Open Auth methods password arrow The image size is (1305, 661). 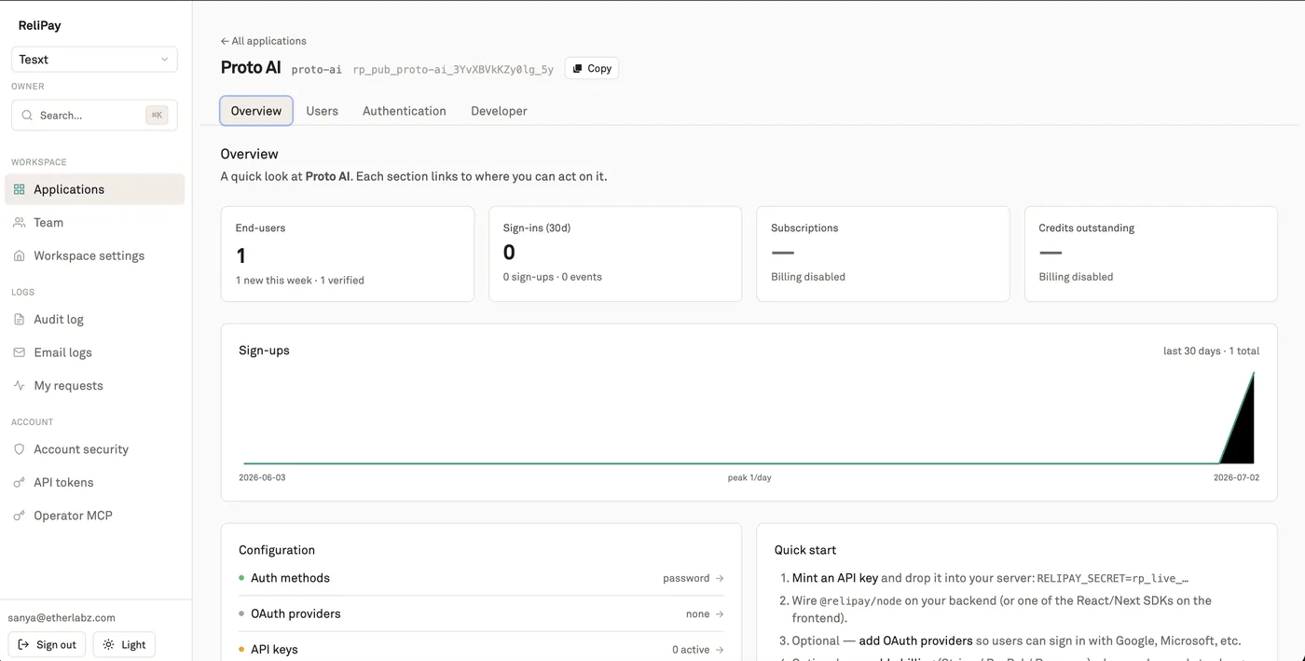click(x=720, y=578)
